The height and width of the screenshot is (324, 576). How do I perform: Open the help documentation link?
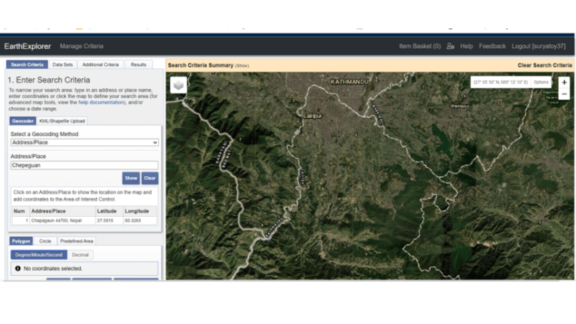coord(101,103)
